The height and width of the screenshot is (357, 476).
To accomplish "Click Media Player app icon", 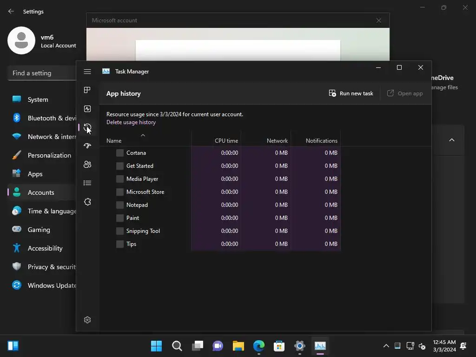I will [x=120, y=179].
